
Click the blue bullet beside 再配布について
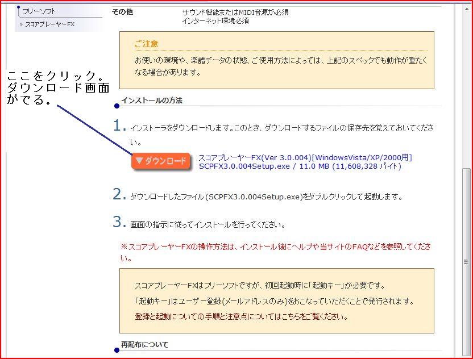(117, 350)
